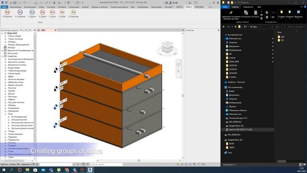Open TEMP_DPM folder in quick access
307x173 pixels.
[x=234, y=62]
